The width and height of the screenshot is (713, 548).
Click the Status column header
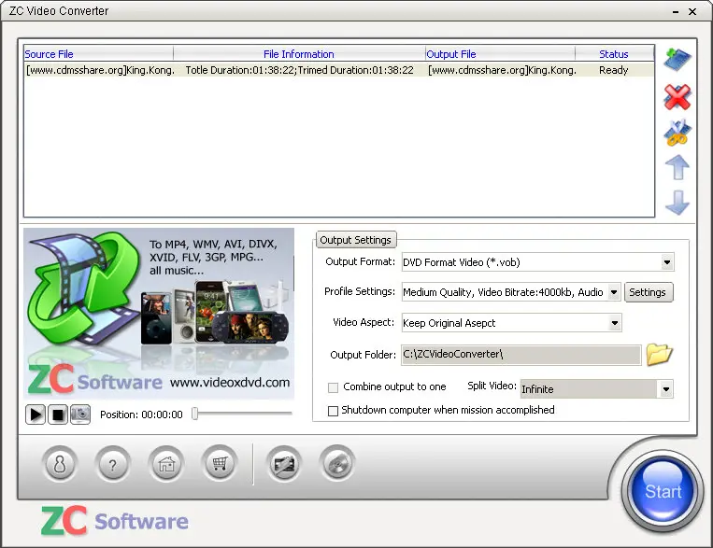tap(614, 54)
